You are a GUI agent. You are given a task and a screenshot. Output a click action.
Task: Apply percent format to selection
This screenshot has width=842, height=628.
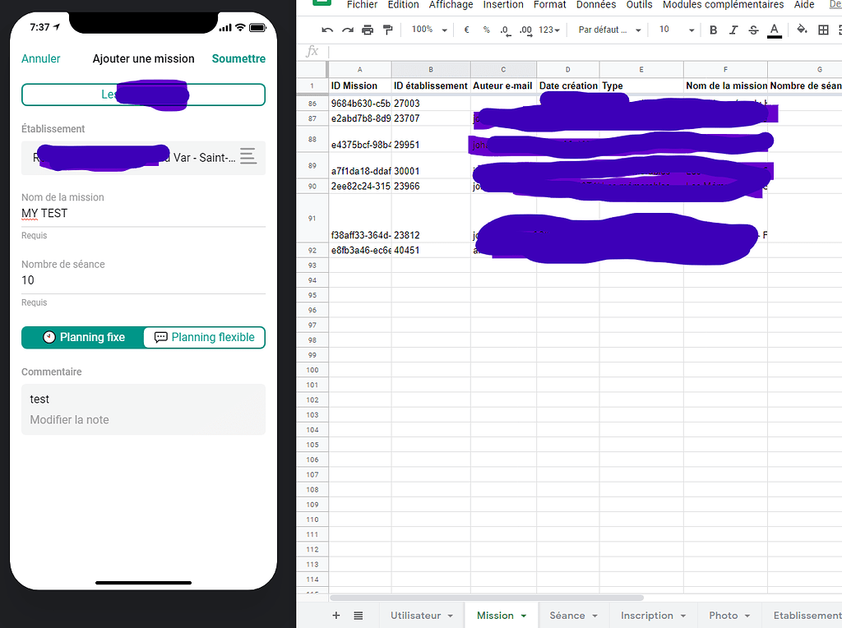point(484,29)
